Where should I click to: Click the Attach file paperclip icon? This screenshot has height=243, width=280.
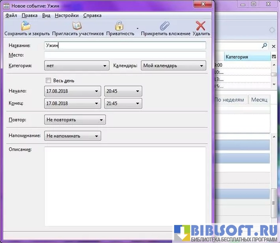165,26
